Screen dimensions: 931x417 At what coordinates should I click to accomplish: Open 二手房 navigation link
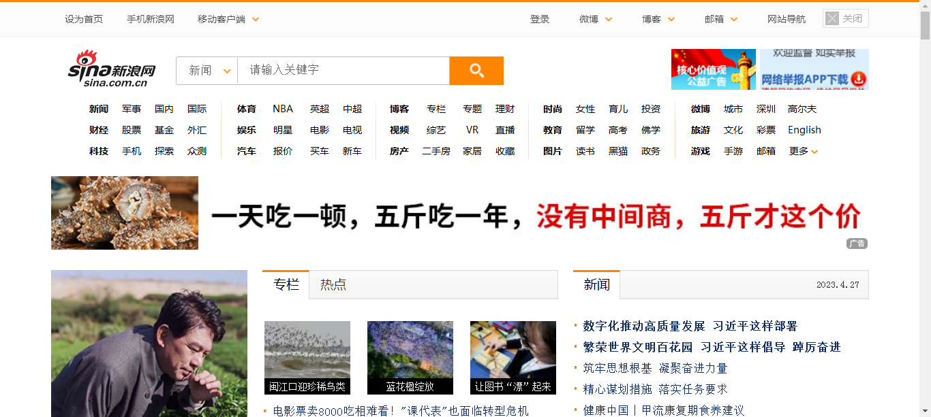[436, 151]
